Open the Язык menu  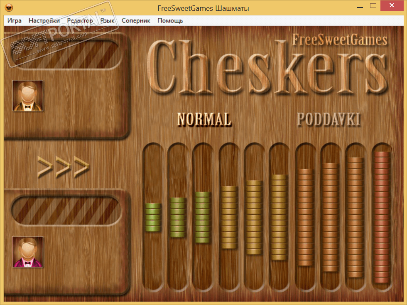107,20
